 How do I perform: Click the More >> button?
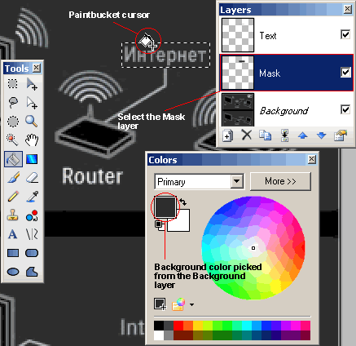280,181
